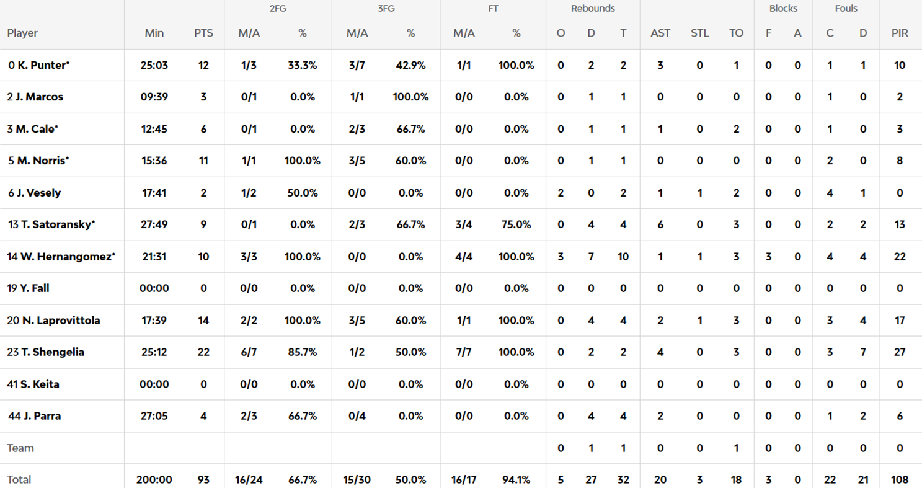This screenshot has height=488, width=922.
Task: Click the Player column header
Action: 22,33
